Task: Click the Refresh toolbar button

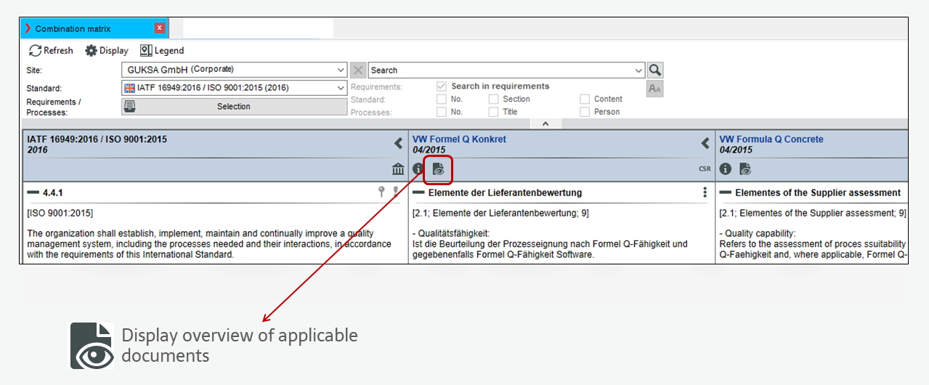Action: 51,51
